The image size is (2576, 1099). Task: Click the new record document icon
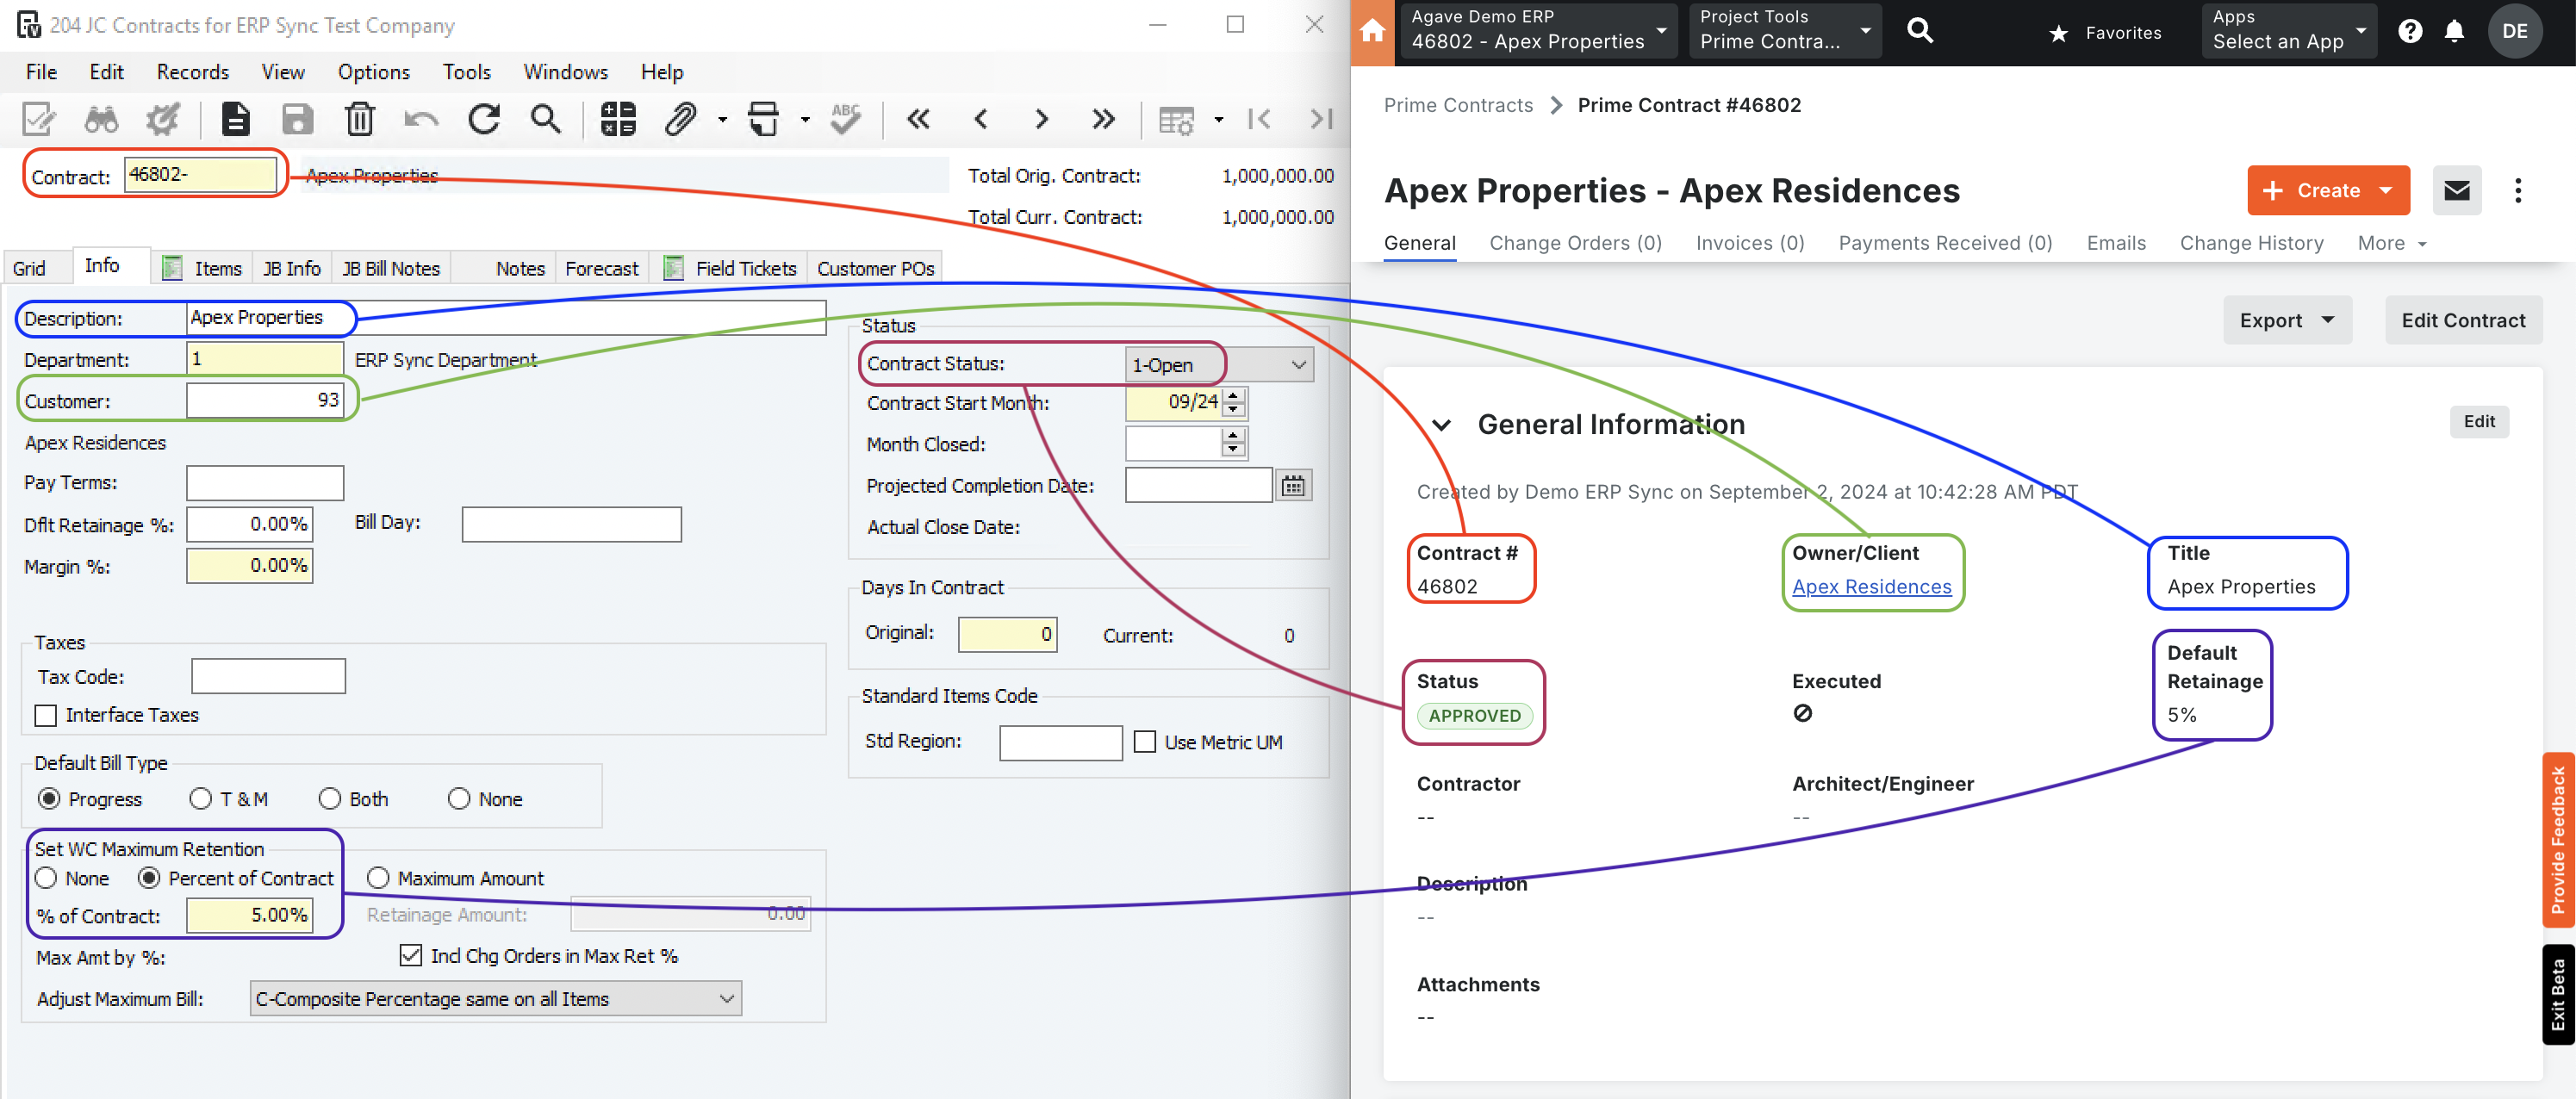(x=236, y=119)
